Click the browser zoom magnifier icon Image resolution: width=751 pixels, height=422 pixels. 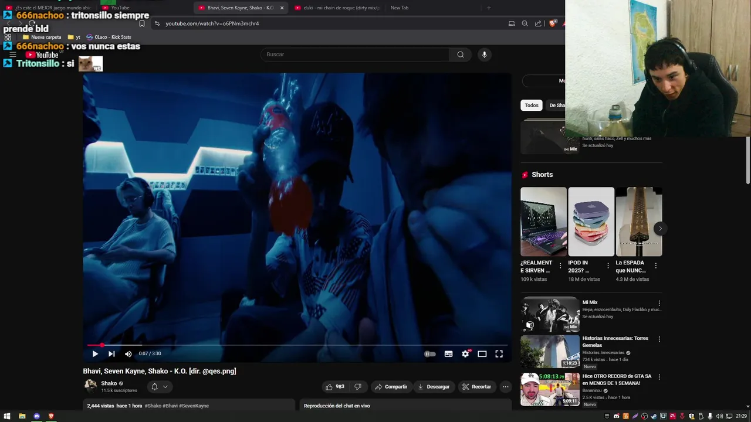point(525,23)
